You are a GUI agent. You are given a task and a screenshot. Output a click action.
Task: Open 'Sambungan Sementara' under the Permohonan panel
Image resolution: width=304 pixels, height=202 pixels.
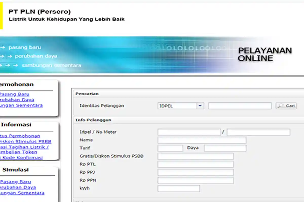[21, 105]
